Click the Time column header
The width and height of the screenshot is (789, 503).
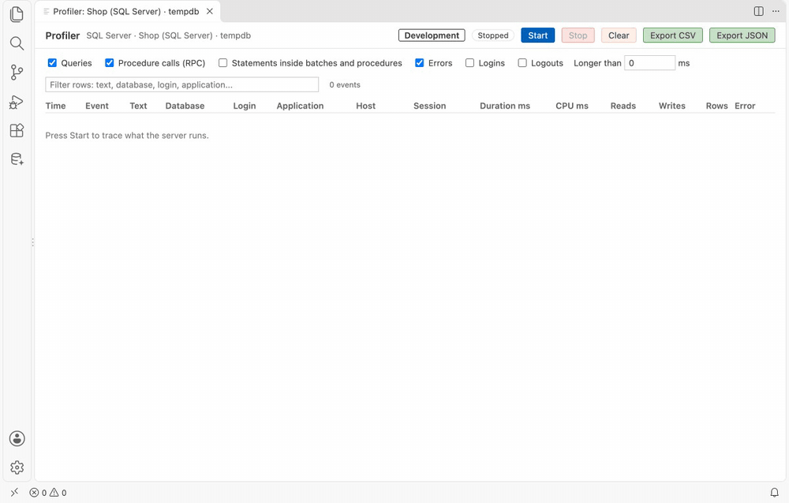point(55,106)
